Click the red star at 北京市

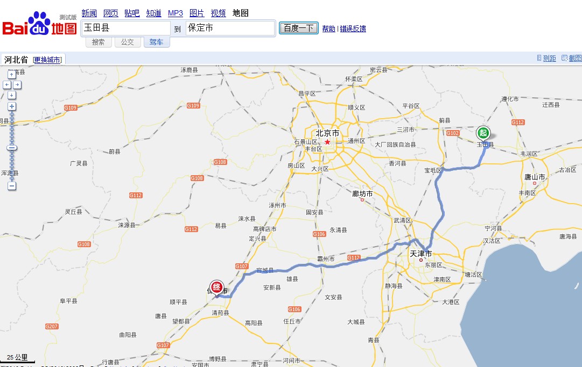[327, 142]
